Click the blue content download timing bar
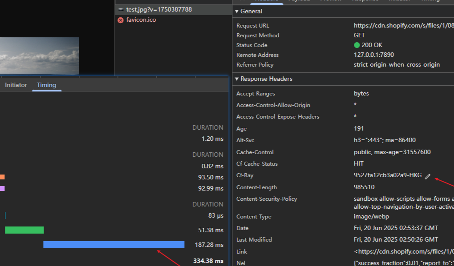This screenshot has width=454, height=266. pyautogui.click(x=113, y=245)
